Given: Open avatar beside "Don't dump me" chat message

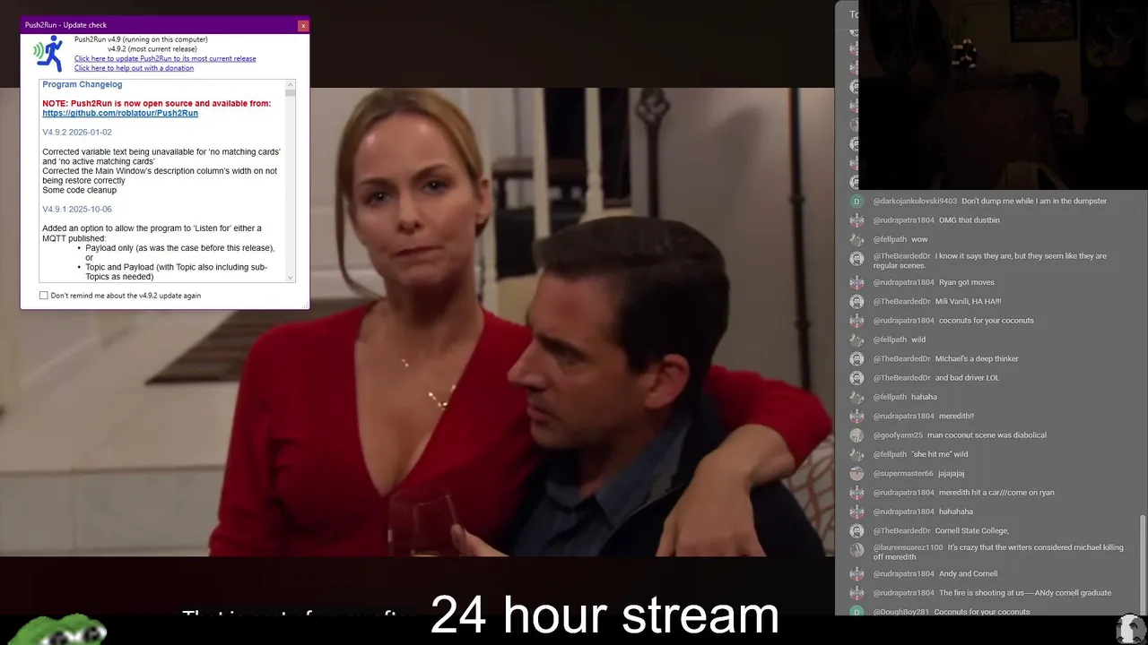Looking at the screenshot, I should (857, 202).
